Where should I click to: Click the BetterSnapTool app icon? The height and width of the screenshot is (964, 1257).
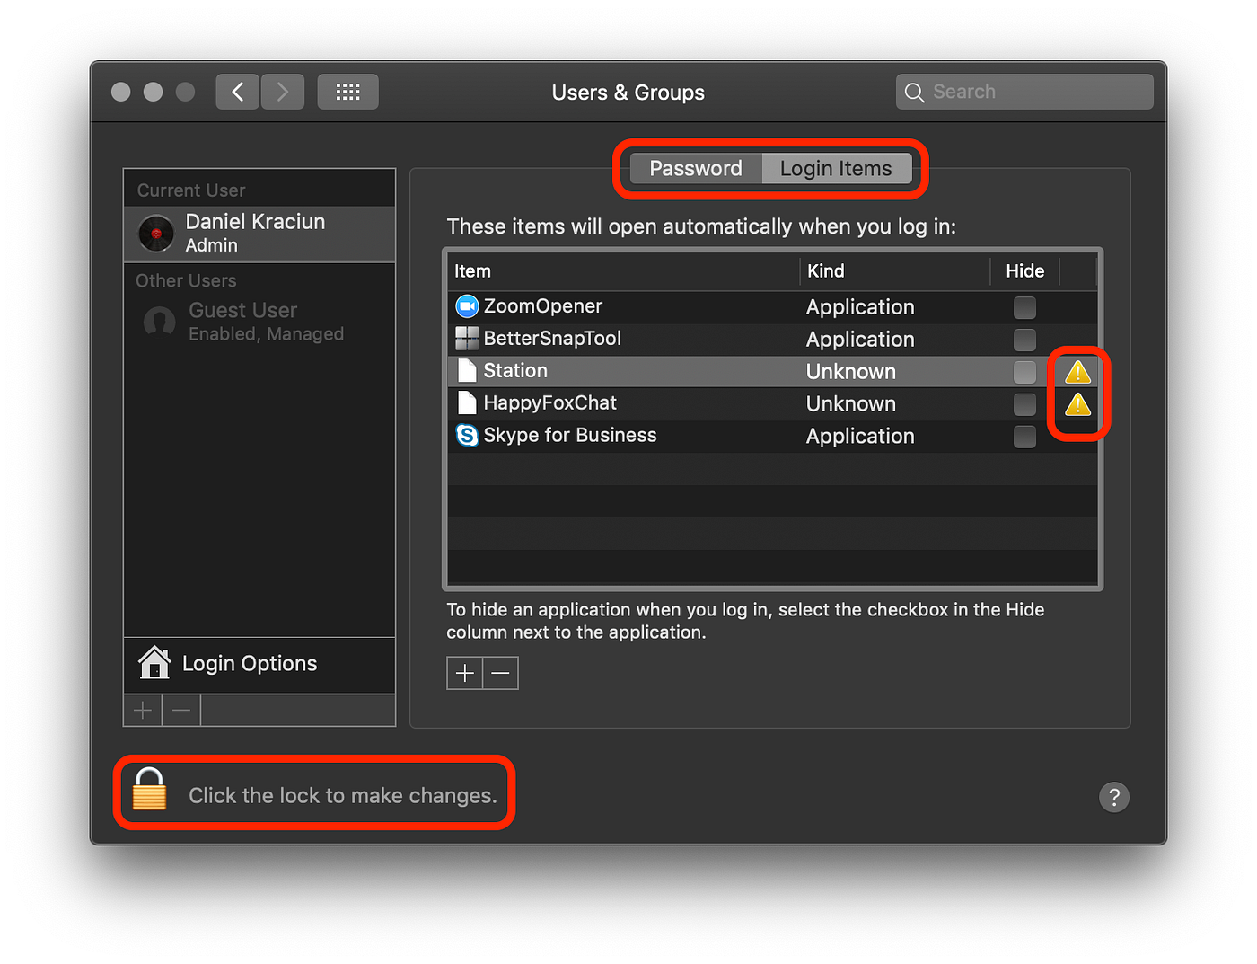(x=467, y=339)
